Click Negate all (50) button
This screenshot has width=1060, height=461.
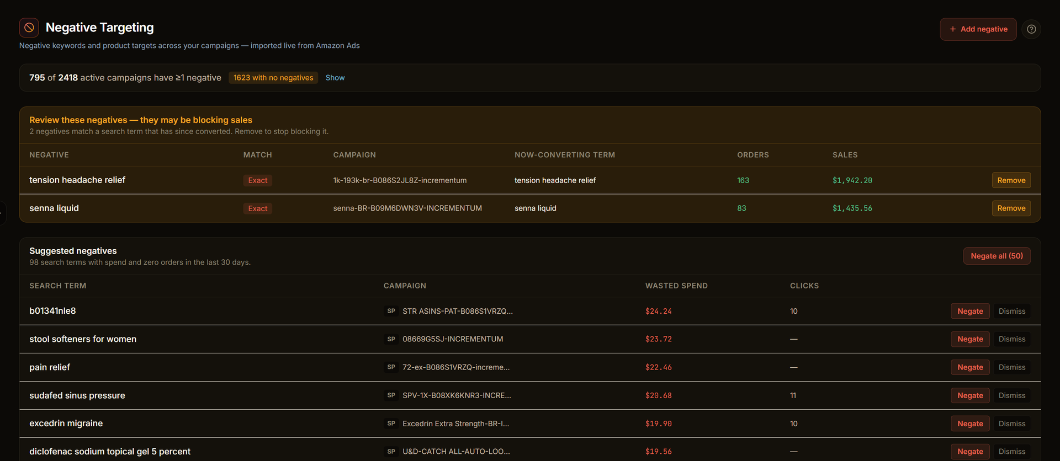pyautogui.click(x=997, y=256)
